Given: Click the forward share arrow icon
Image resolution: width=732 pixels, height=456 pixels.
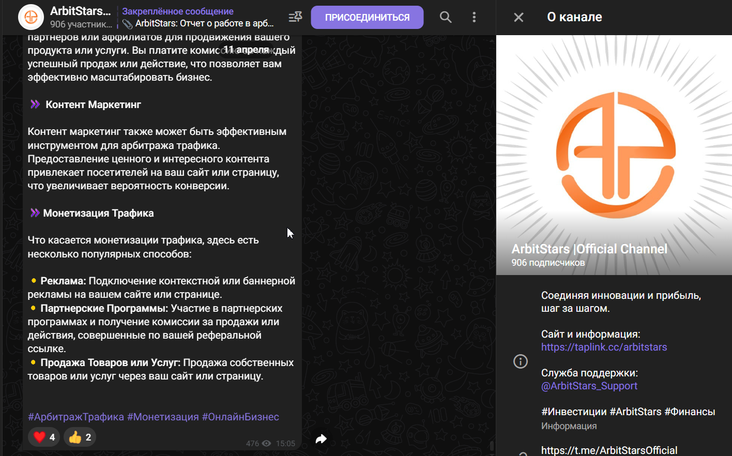Looking at the screenshot, I should 321,439.
